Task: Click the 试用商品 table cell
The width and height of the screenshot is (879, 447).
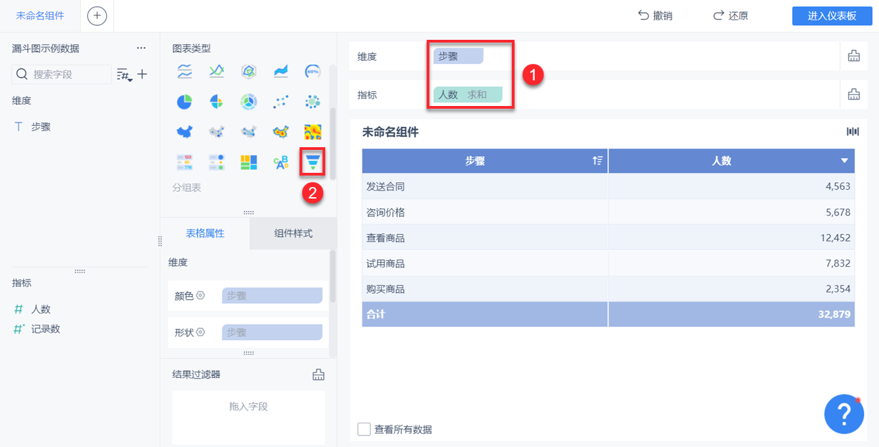Action: click(485, 263)
